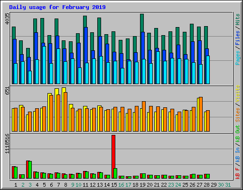Click the "Hits" legend label
This screenshot has width=243, height=190.
[238, 19]
